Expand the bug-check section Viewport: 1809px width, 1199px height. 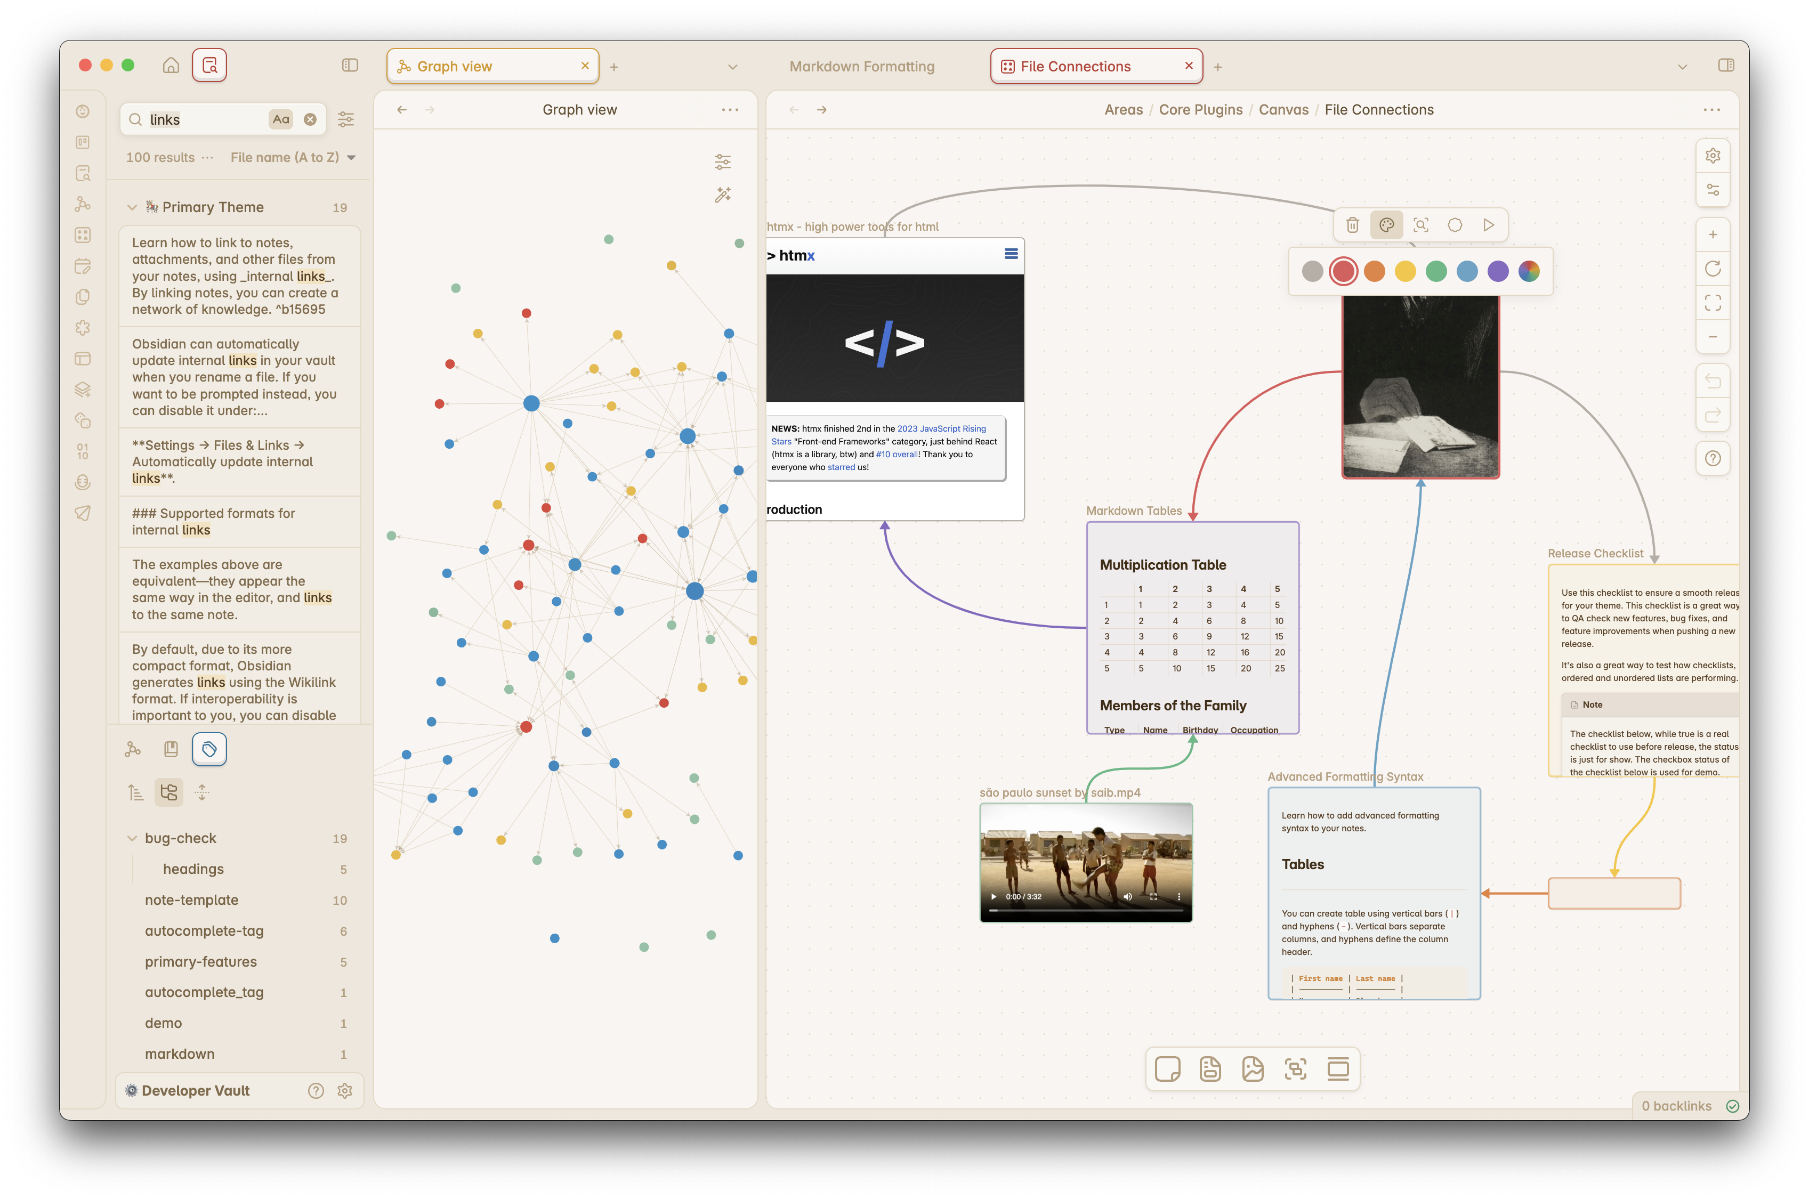click(131, 838)
